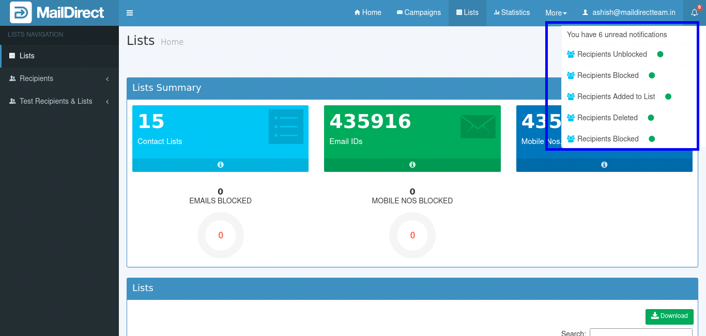
Task: Open Statistics from the top navigation
Action: (512, 13)
